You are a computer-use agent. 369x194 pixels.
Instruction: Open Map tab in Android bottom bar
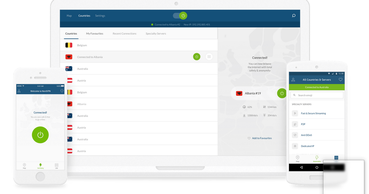(x=298, y=159)
